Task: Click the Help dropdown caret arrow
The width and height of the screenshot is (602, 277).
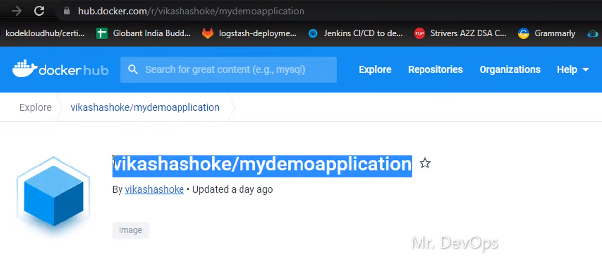Action: (586, 70)
